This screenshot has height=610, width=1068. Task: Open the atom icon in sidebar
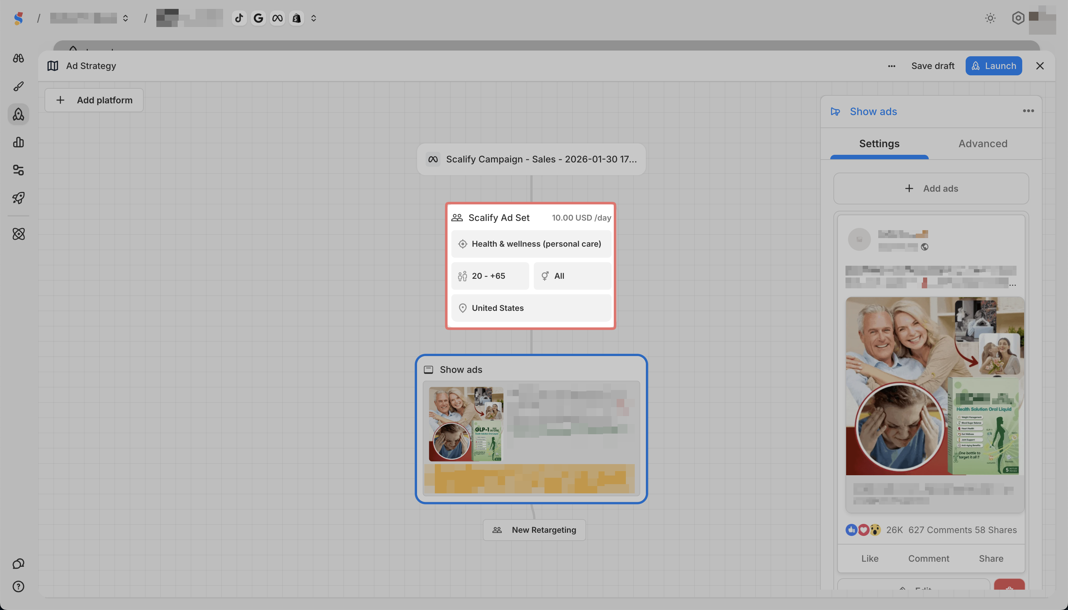(18, 234)
